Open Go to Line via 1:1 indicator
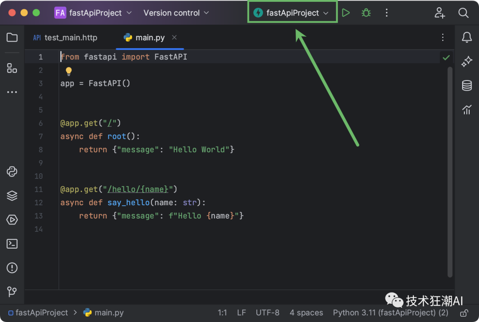Image resolution: width=479 pixels, height=322 pixels. click(x=222, y=313)
